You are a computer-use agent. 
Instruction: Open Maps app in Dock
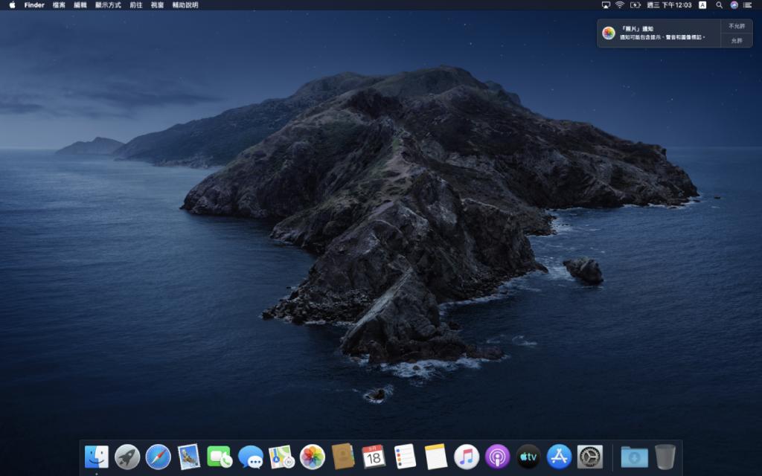point(281,457)
